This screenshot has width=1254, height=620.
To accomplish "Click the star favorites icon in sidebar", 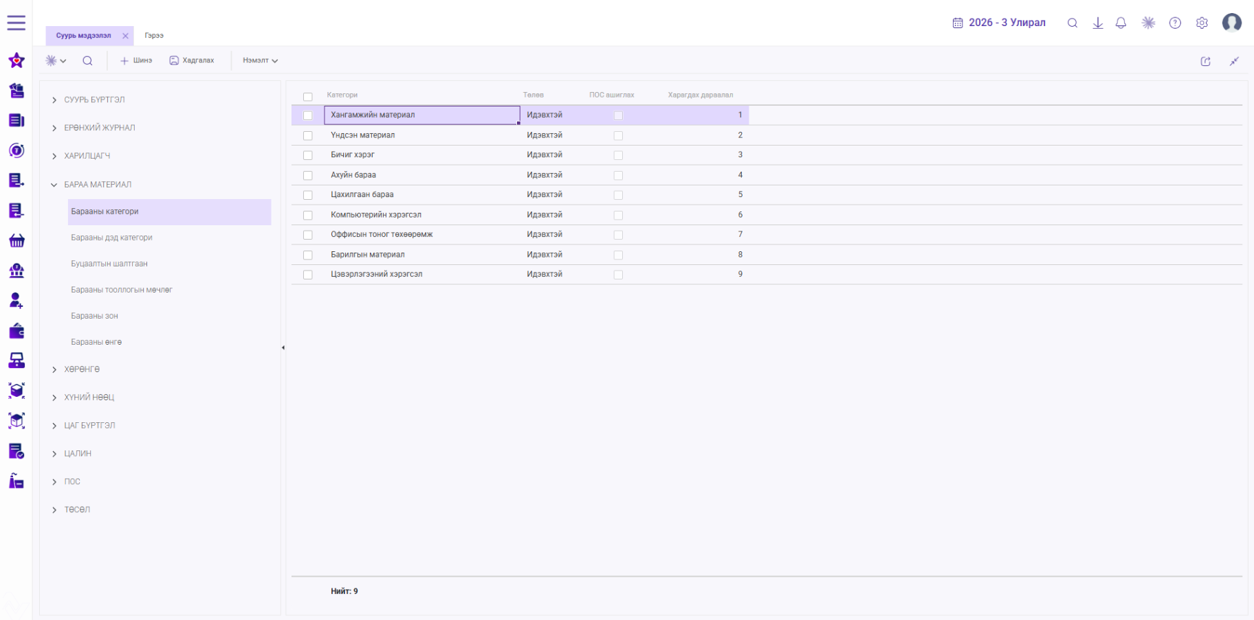I will point(16,60).
